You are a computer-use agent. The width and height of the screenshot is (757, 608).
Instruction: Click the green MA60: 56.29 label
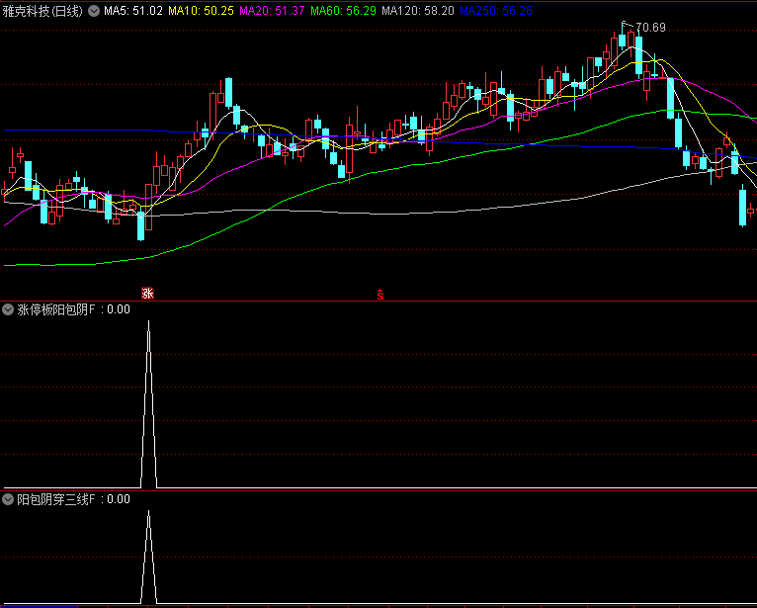(343, 11)
